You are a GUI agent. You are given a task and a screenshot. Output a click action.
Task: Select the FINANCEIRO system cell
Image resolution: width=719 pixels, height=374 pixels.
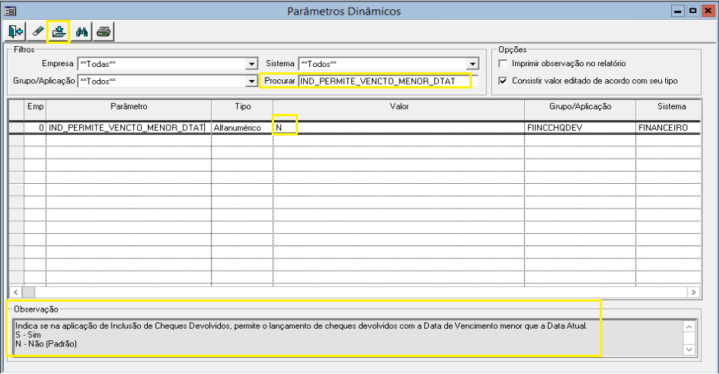[668, 128]
